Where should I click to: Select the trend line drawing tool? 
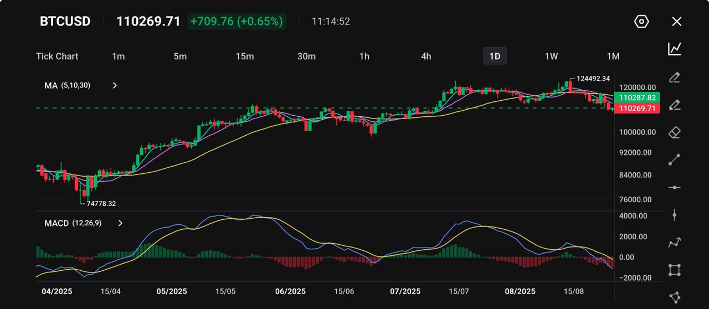(x=674, y=160)
